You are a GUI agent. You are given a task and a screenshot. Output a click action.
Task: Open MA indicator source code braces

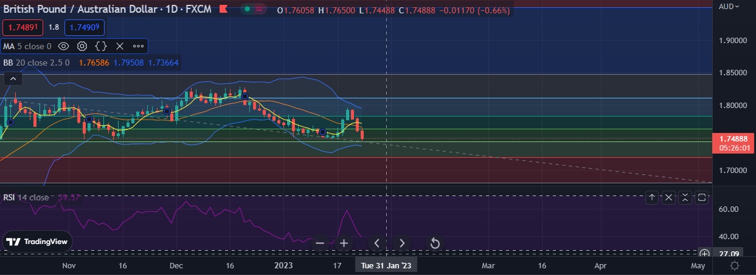[101, 46]
